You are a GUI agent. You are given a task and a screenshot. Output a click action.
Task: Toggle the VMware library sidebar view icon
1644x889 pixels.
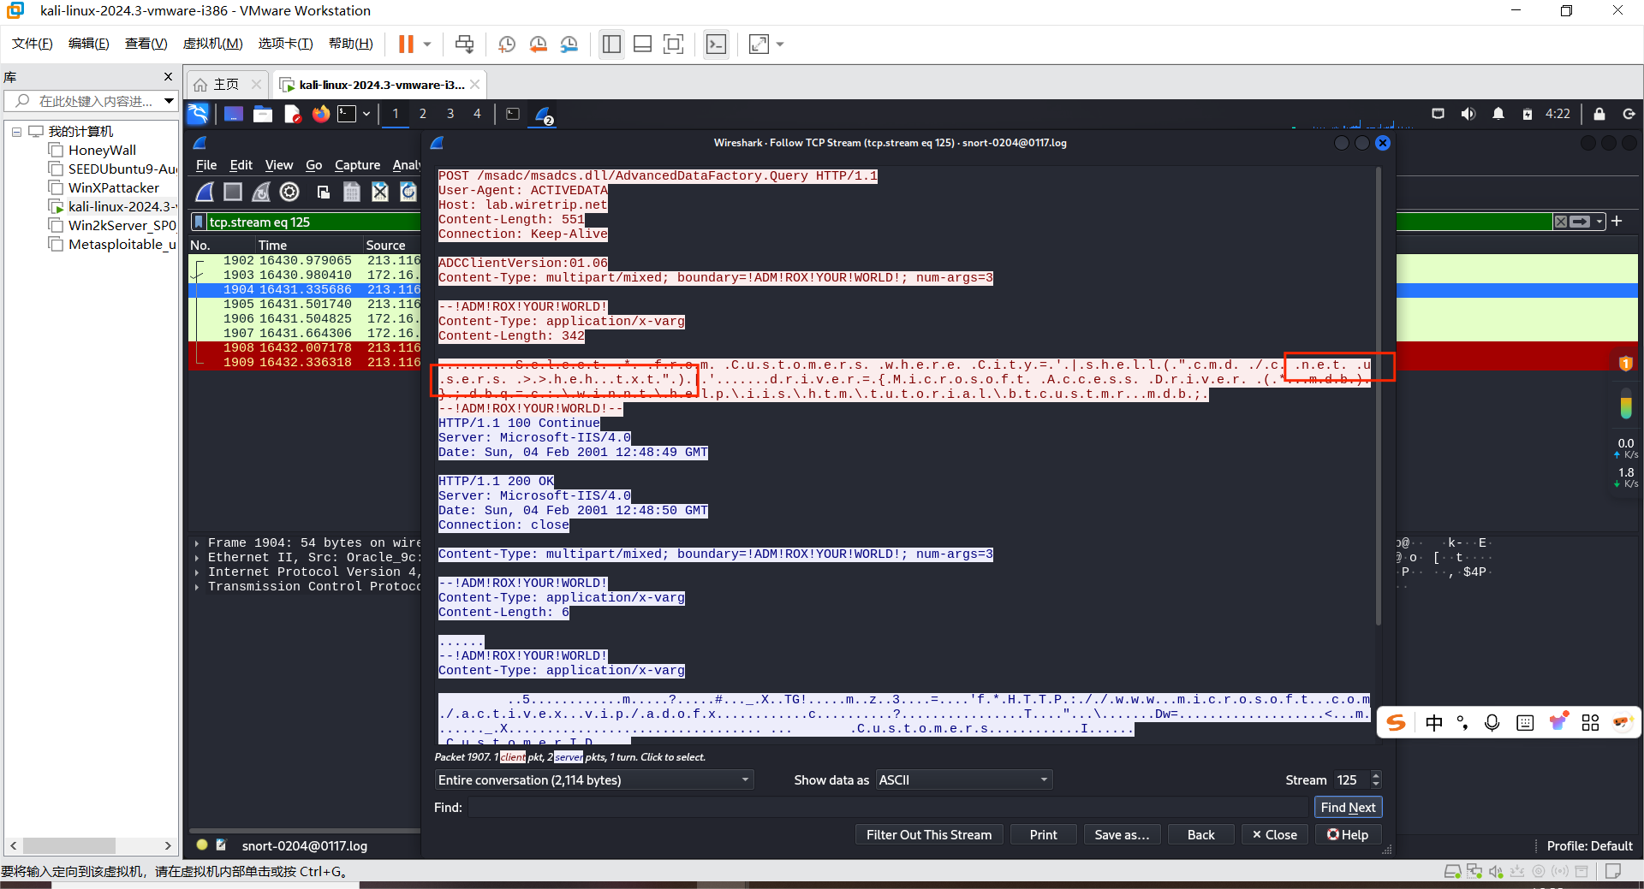611,44
